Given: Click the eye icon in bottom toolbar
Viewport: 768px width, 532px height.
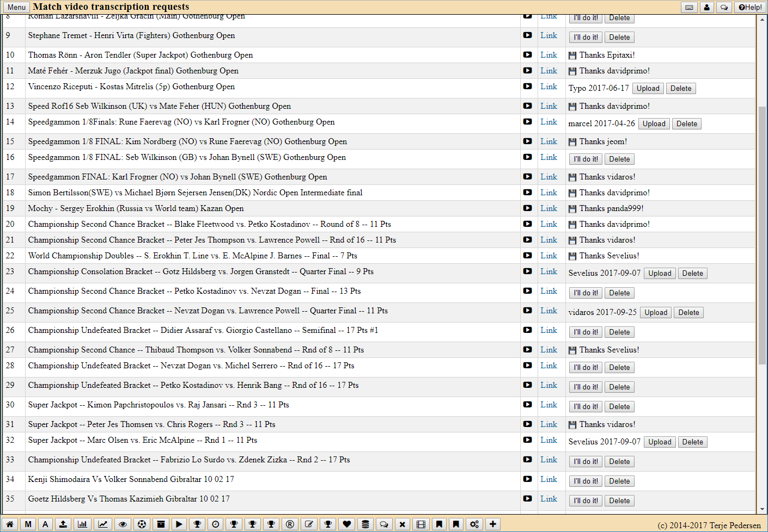Looking at the screenshot, I should 123,524.
